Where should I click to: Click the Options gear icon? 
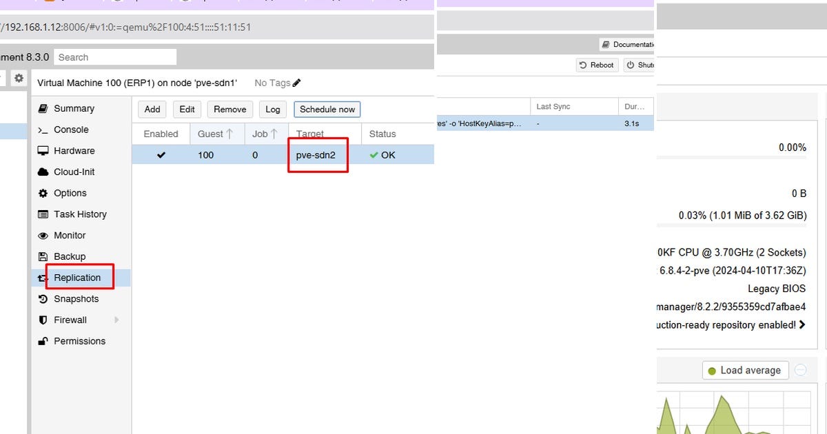point(43,193)
